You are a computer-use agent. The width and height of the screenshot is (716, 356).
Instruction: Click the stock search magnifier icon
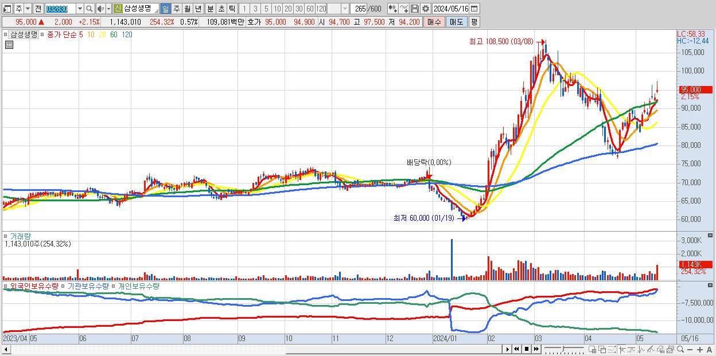[89, 9]
